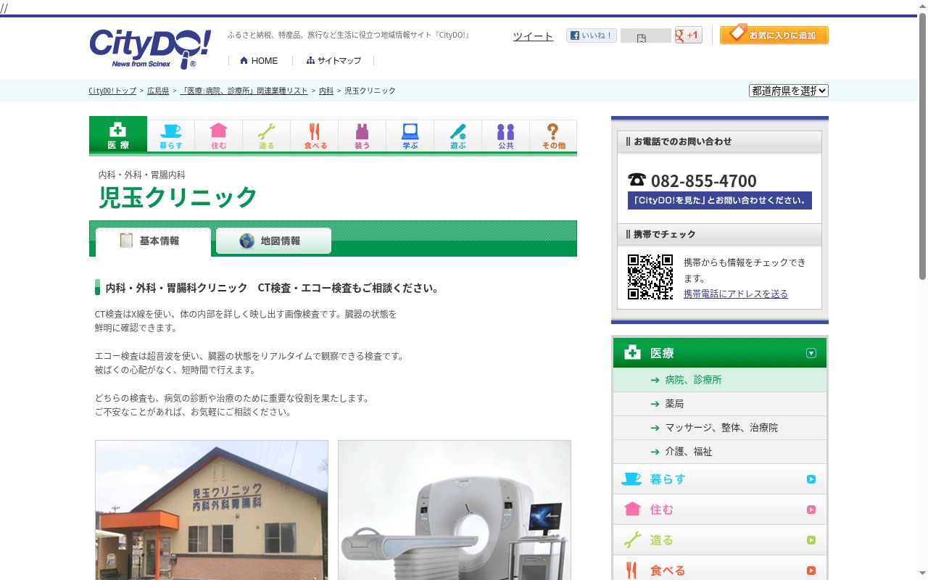Open the サイトマップ page
The image size is (928, 580).
click(333, 61)
